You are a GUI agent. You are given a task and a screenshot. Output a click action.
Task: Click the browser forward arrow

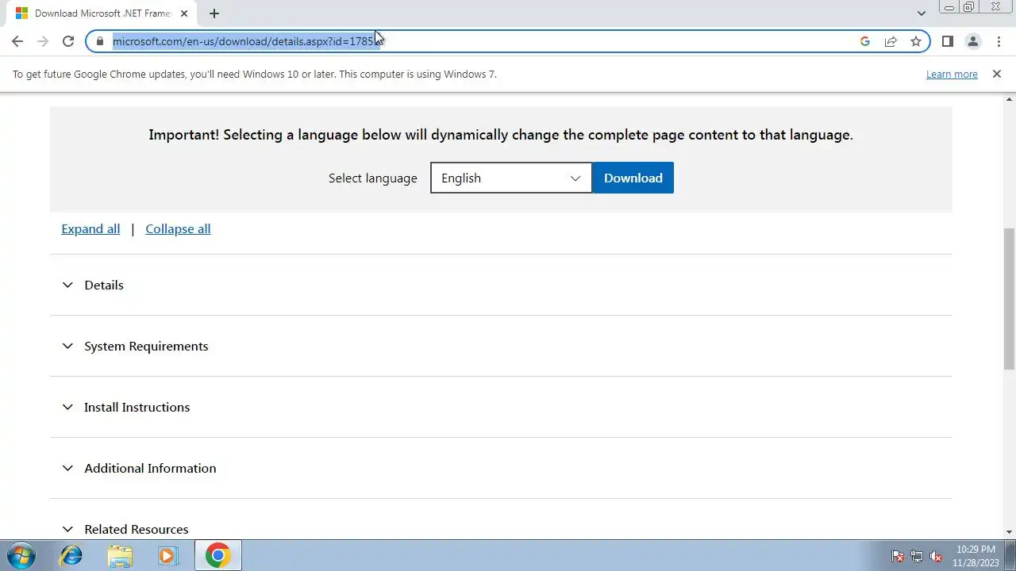point(43,41)
